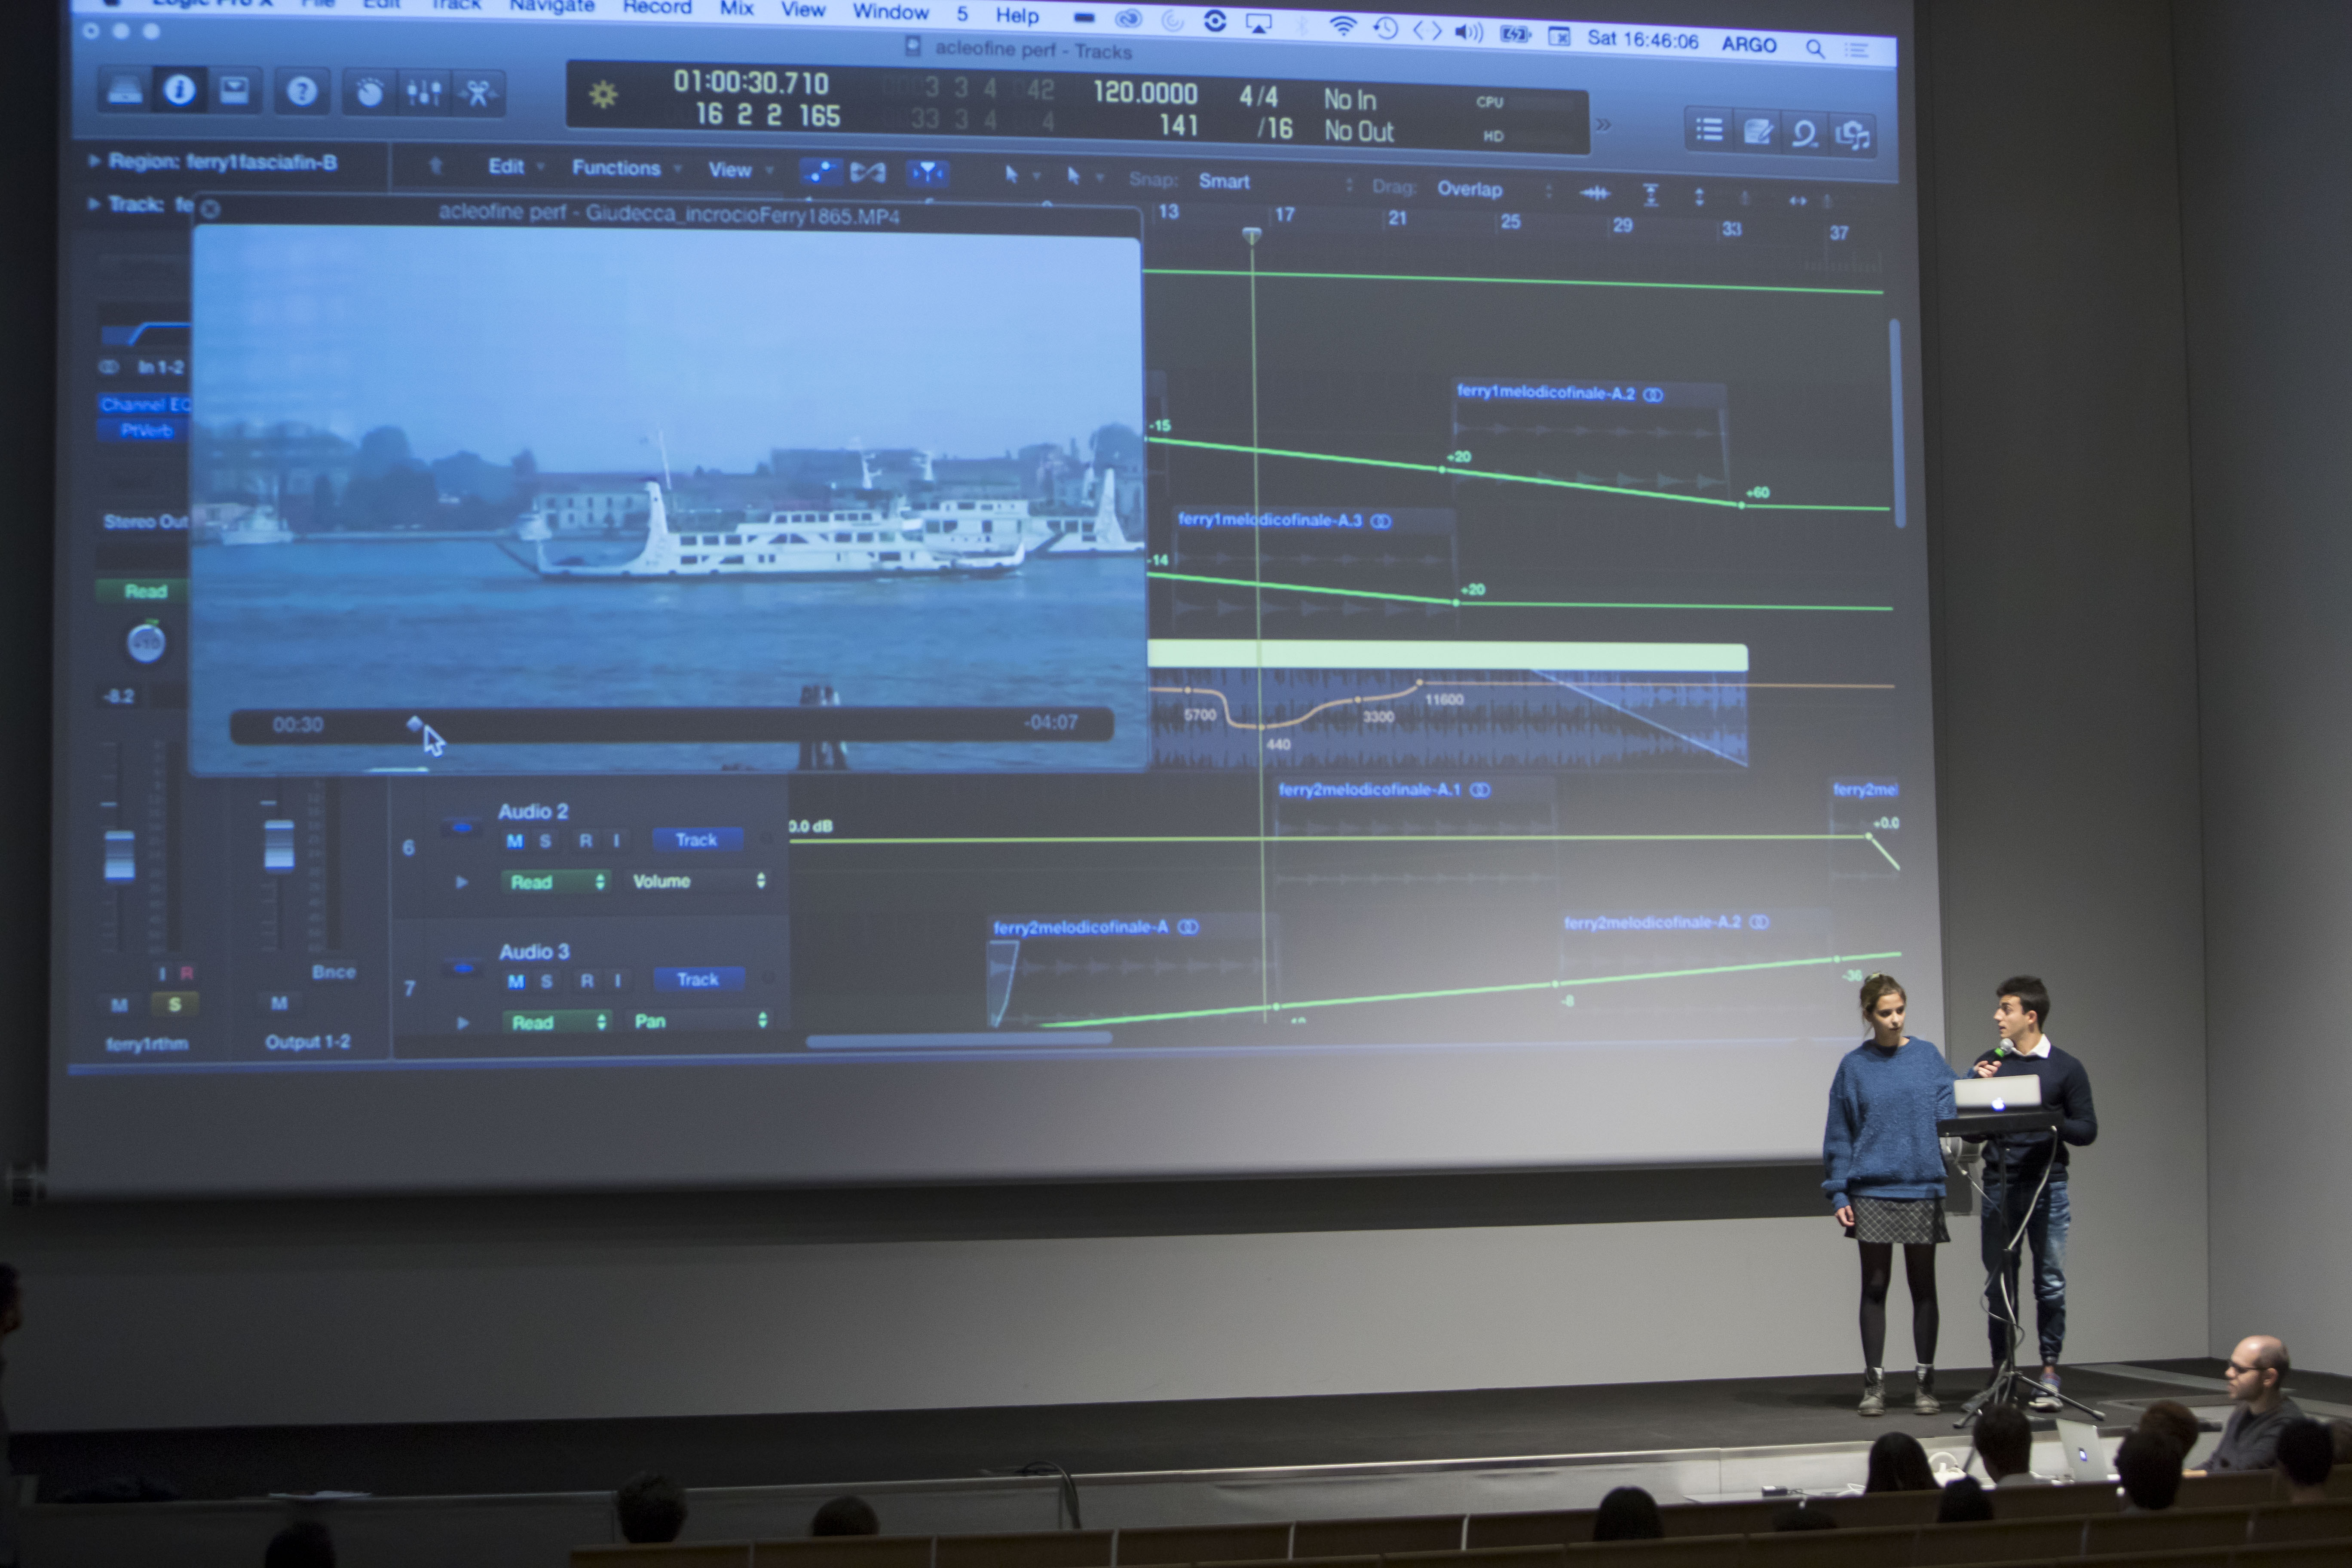Open the Help menu
Screen dimensions: 2352x1568
1017,15
